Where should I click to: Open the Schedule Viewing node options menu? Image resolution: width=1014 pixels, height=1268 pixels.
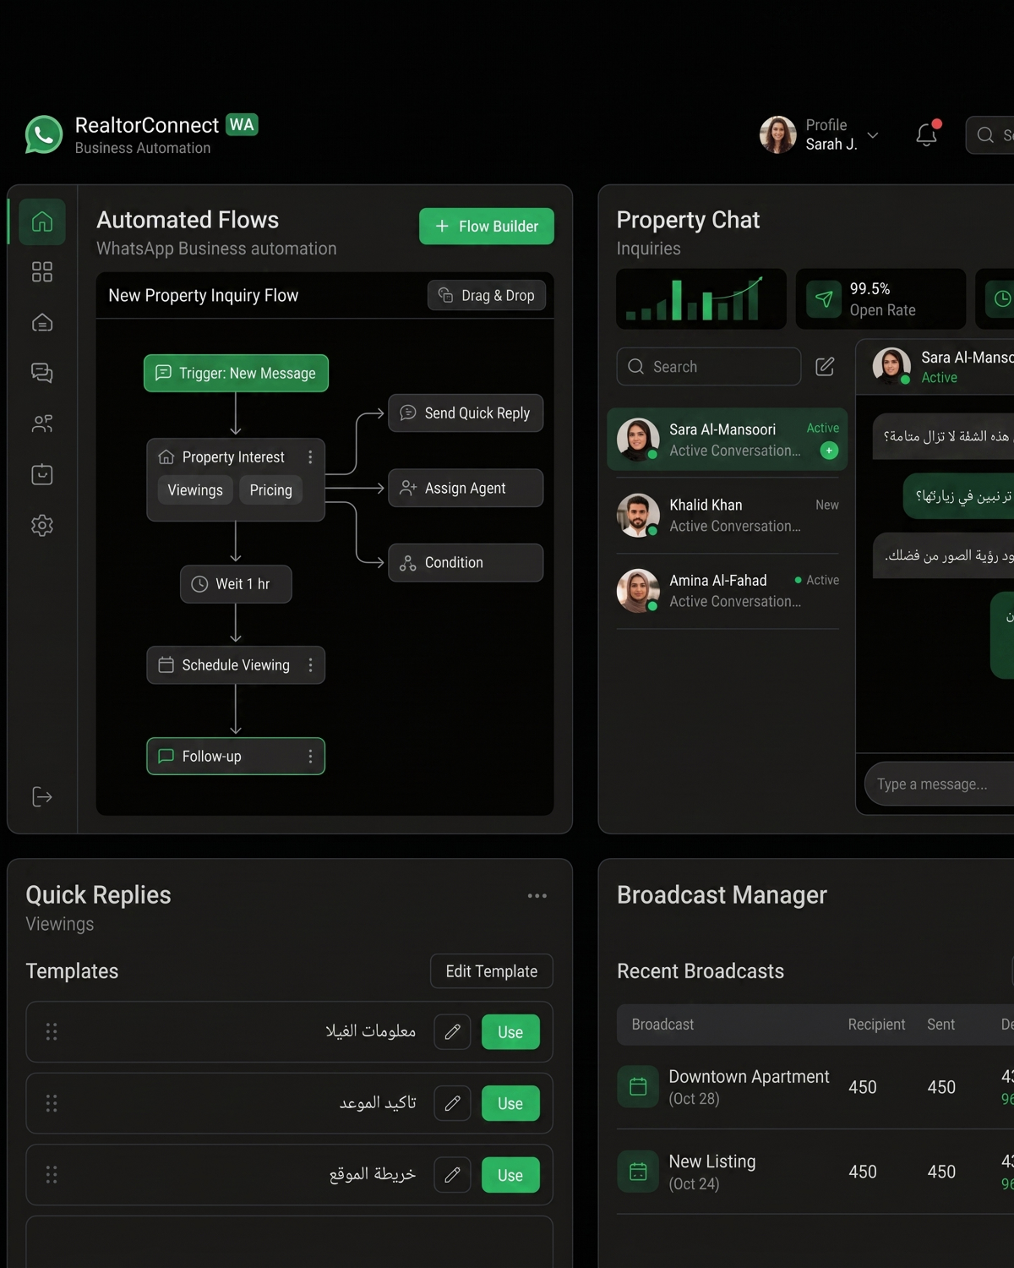coord(310,665)
